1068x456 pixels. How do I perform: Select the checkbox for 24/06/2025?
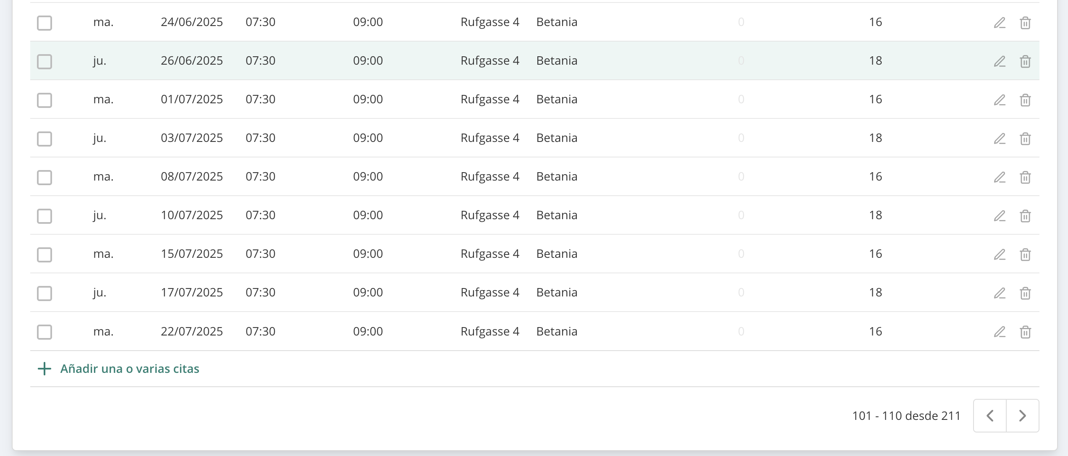coord(44,23)
